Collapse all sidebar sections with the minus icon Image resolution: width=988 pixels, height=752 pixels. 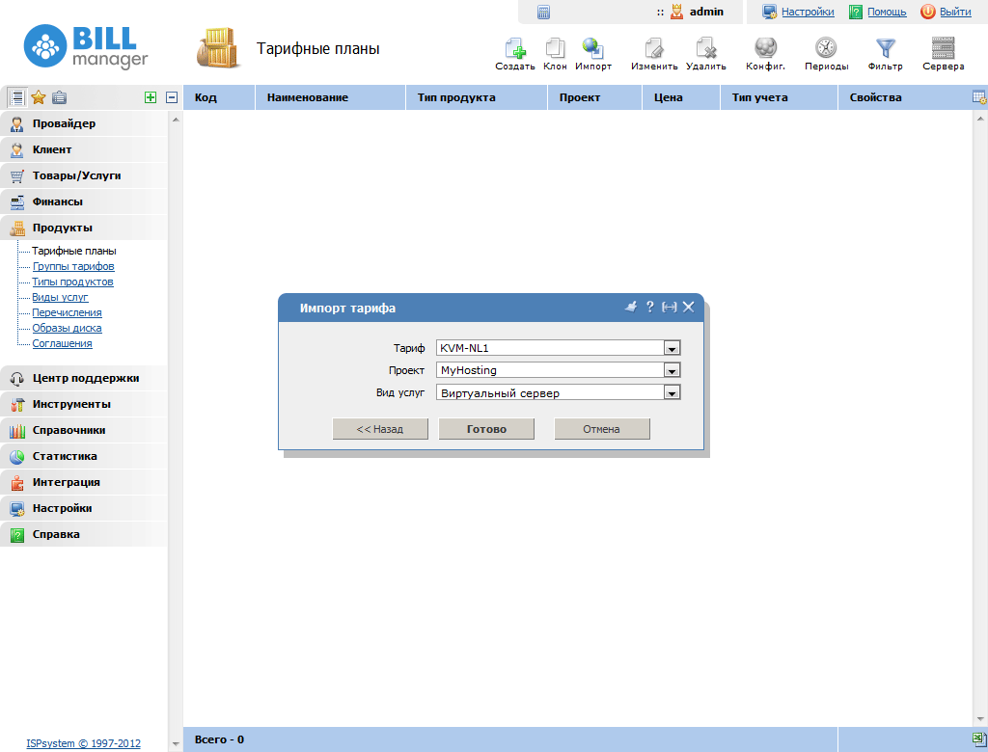point(172,97)
